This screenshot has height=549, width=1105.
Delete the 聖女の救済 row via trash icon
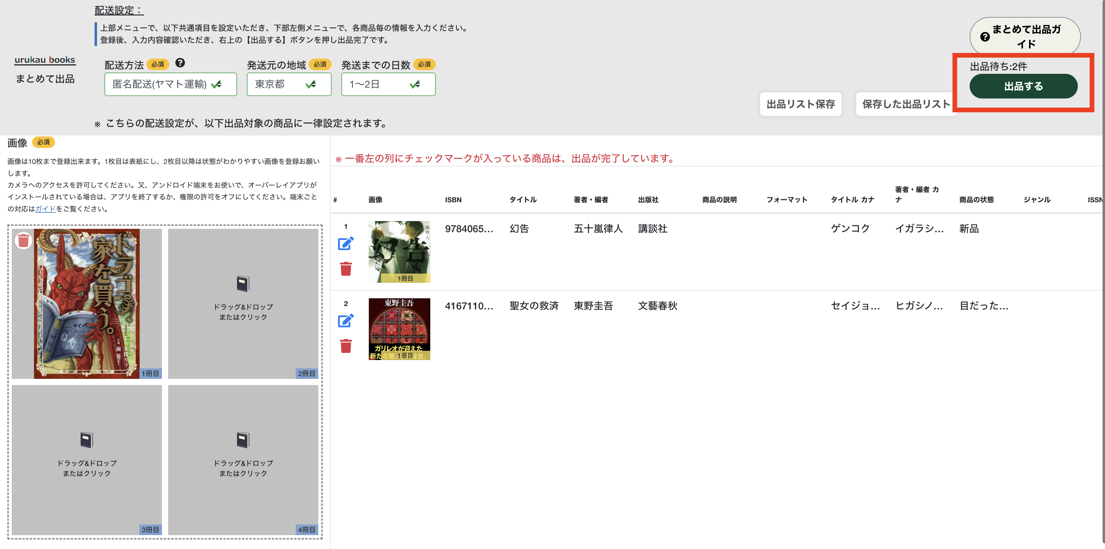[x=346, y=346]
